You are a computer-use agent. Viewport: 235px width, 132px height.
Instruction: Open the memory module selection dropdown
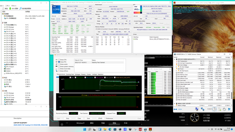coord(113,29)
